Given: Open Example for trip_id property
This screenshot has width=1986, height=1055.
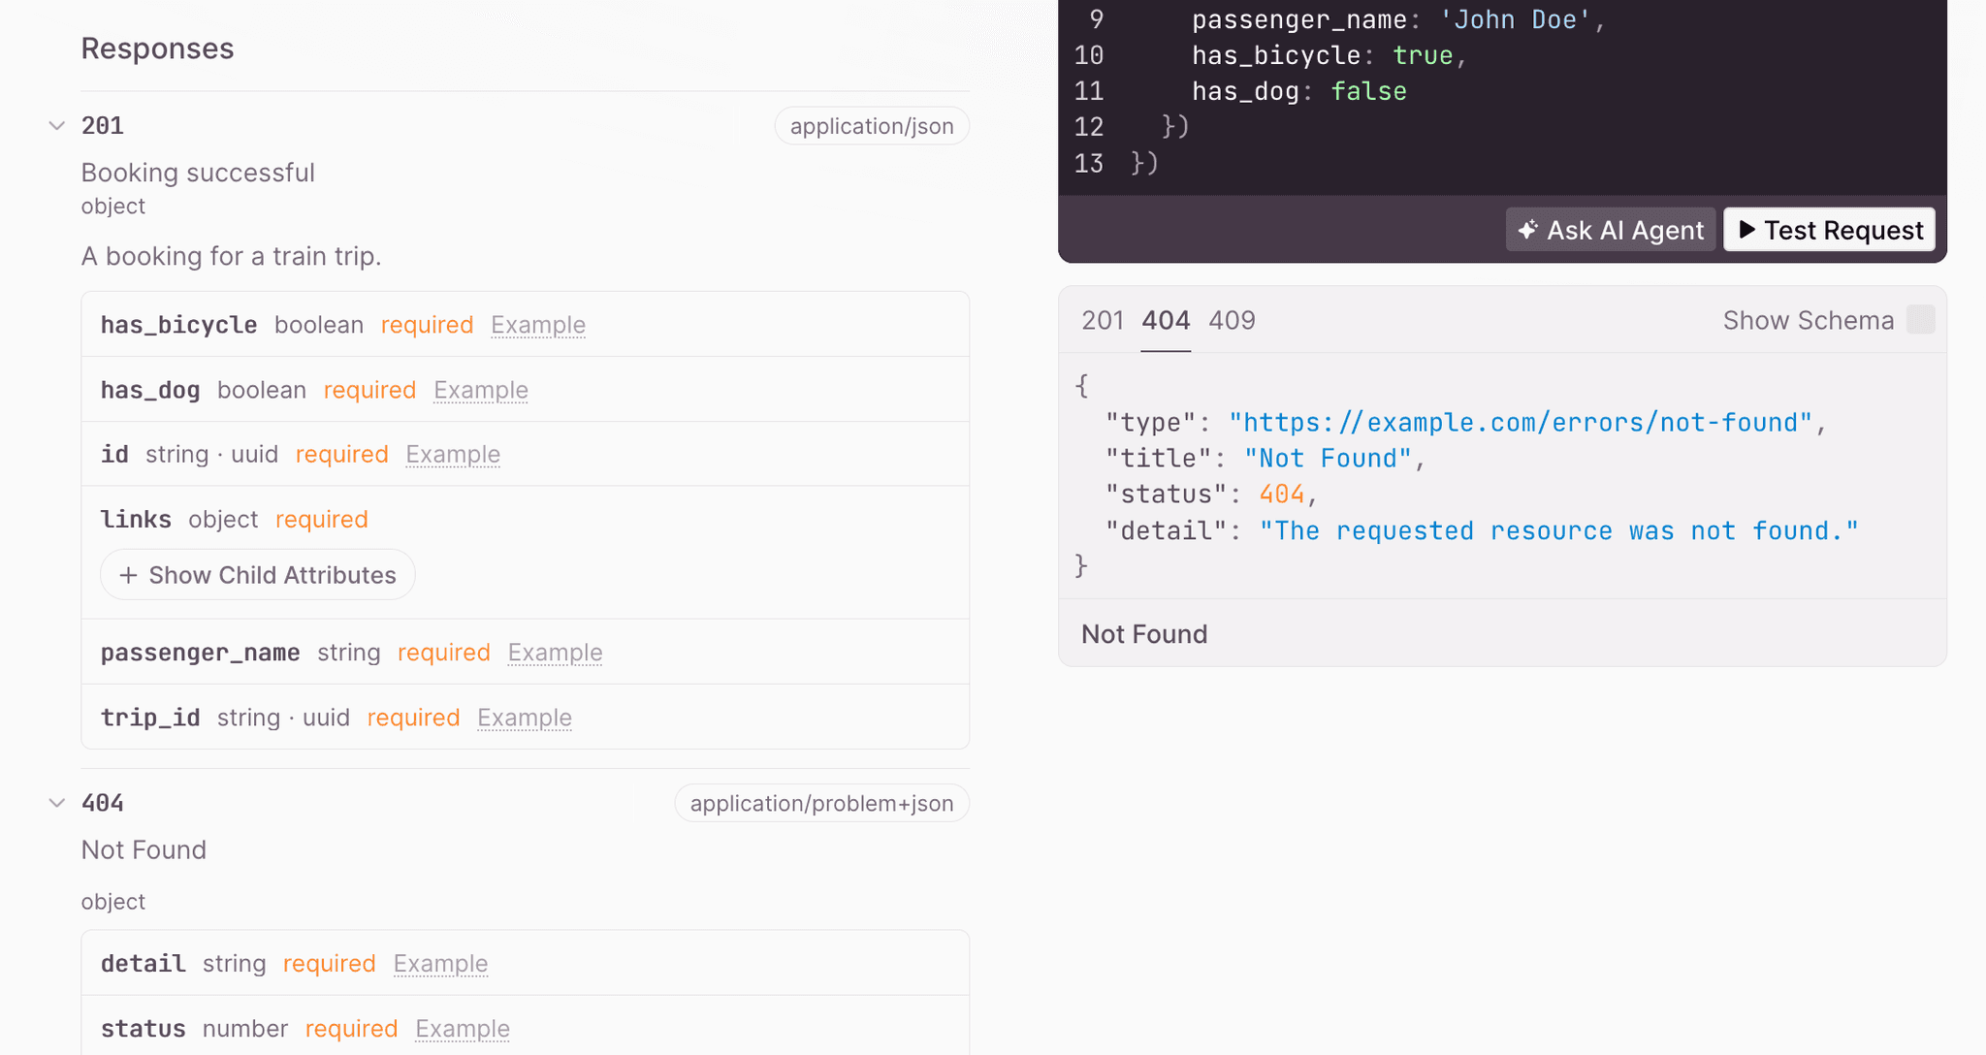Looking at the screenshot, I should pos(525,718).
